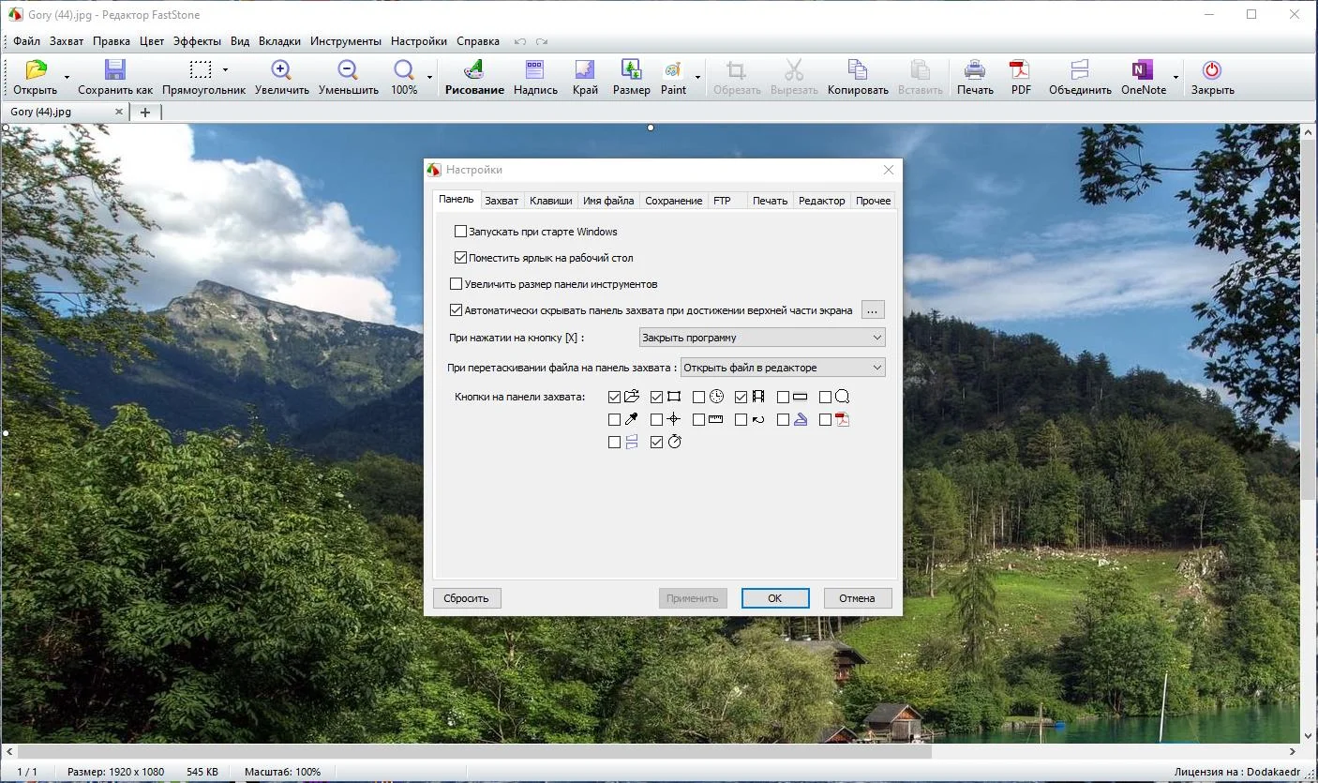This screenshot has width=1318, height=783.
Task: Click Сохранить как floppy disk icon
Action: (x=114, y=69)
